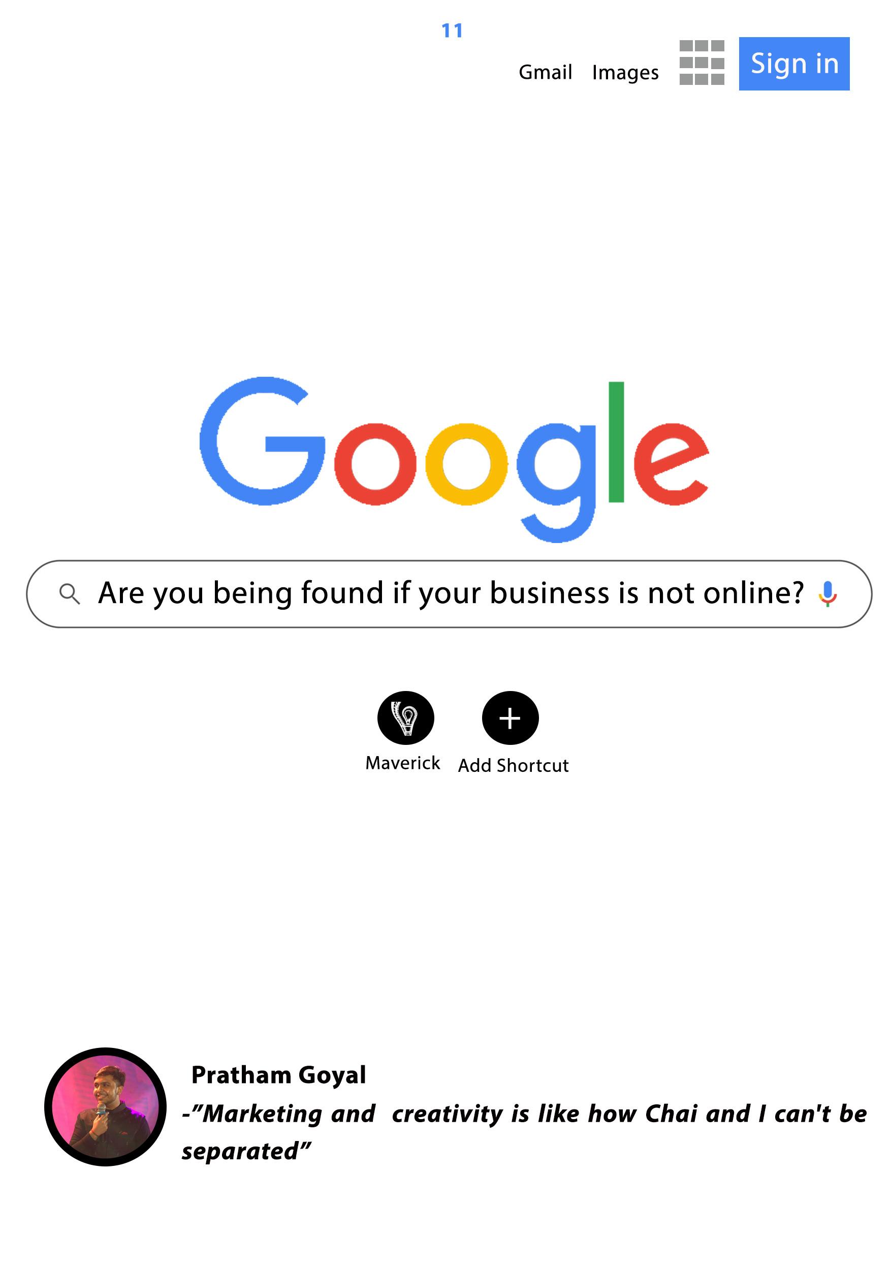Click the blue Sign in button
The width and height of the screenshot is (891, 1261).
pyautogui.click(x=794, y=64)
